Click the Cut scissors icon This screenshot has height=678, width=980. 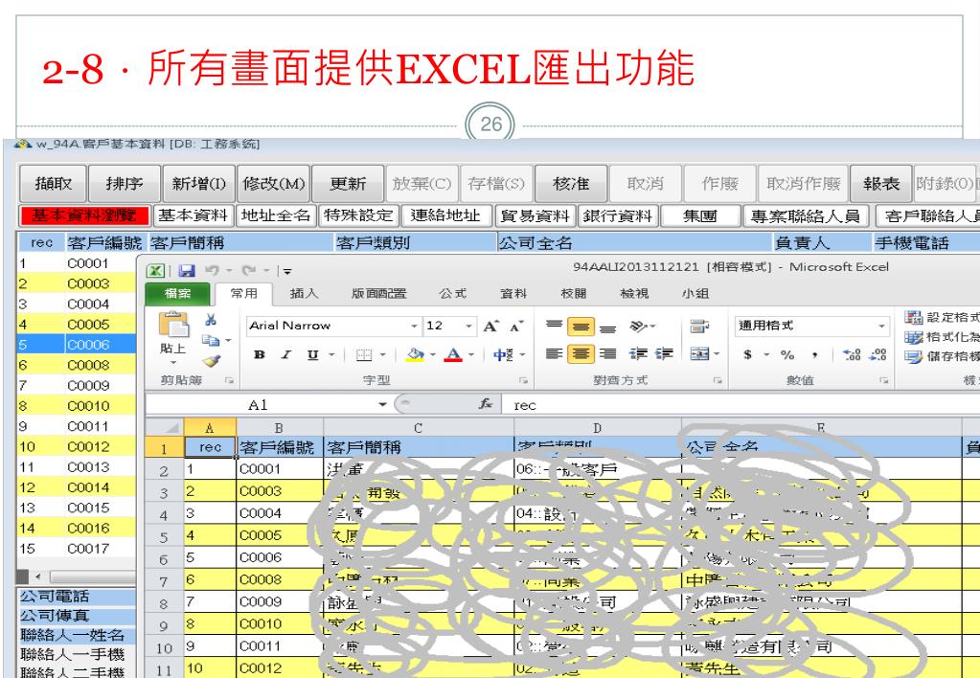point(211,320)
